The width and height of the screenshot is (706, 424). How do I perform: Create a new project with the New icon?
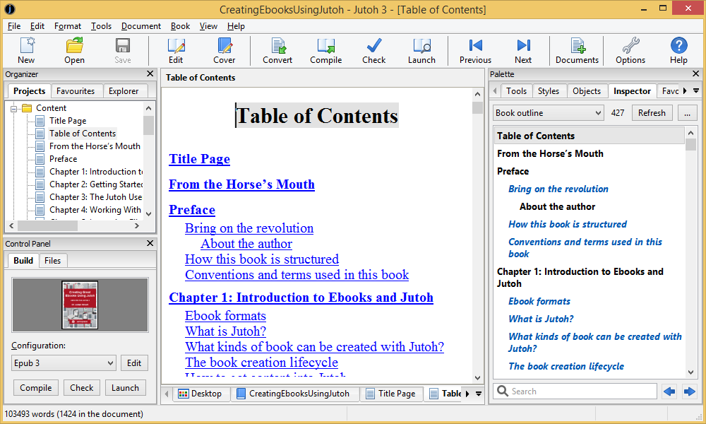26,49
